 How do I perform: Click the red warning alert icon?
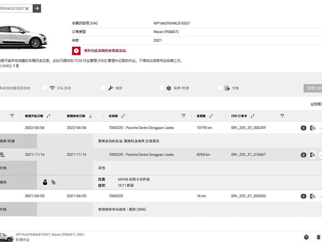76,51
